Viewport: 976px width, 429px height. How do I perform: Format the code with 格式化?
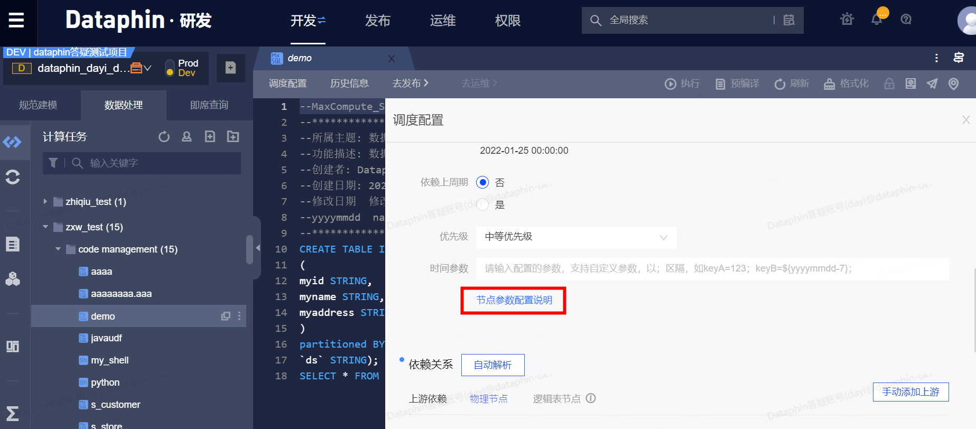click(x=846, y=83)
